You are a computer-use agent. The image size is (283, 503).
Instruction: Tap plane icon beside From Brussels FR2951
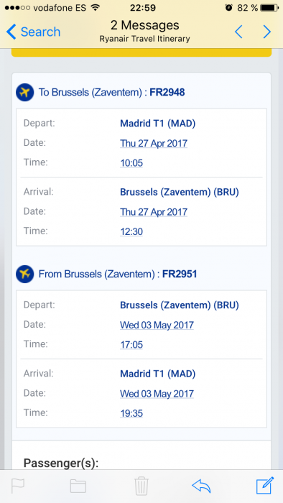coord(24,274)
